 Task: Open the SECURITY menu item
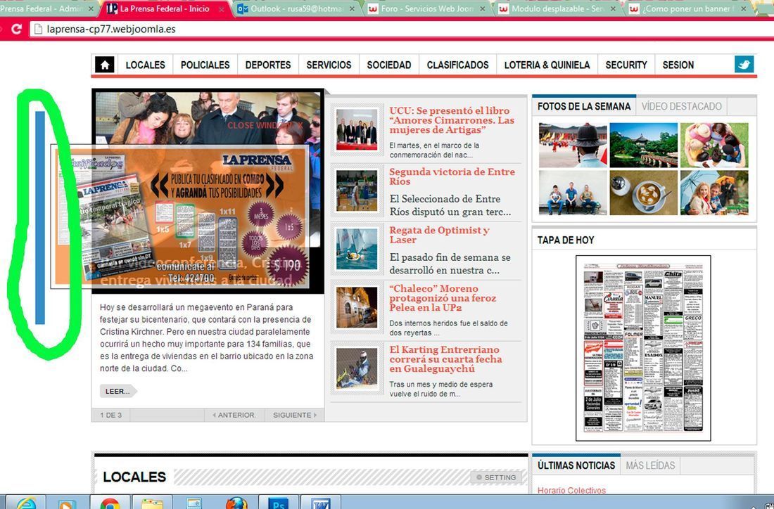click(x=626, y=65)
